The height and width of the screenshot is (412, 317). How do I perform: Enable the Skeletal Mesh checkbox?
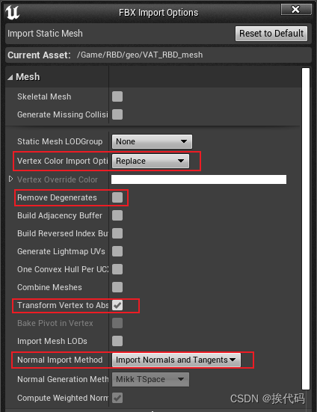117,96
